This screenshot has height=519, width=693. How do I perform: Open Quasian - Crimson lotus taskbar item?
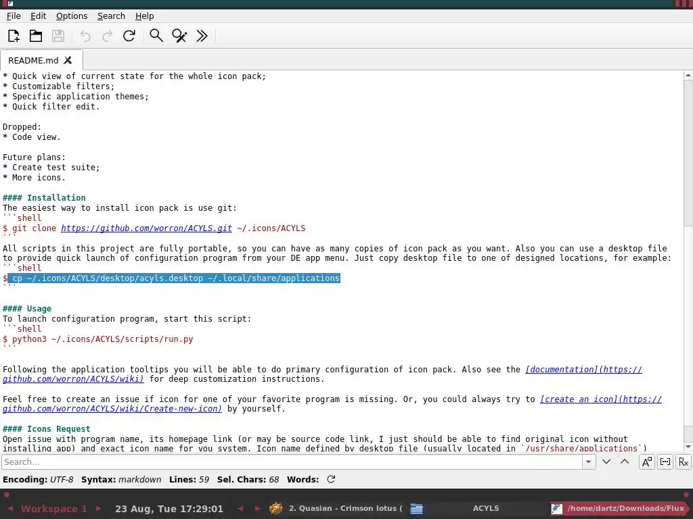click(x=336, y=508)
